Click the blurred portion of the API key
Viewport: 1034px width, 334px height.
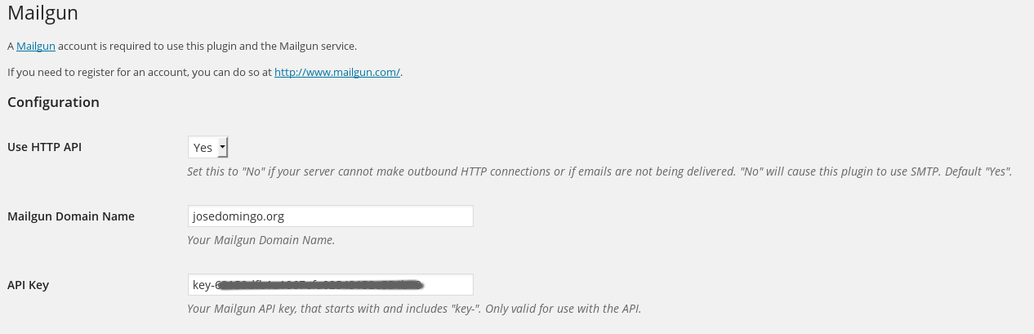pos(319,285)
